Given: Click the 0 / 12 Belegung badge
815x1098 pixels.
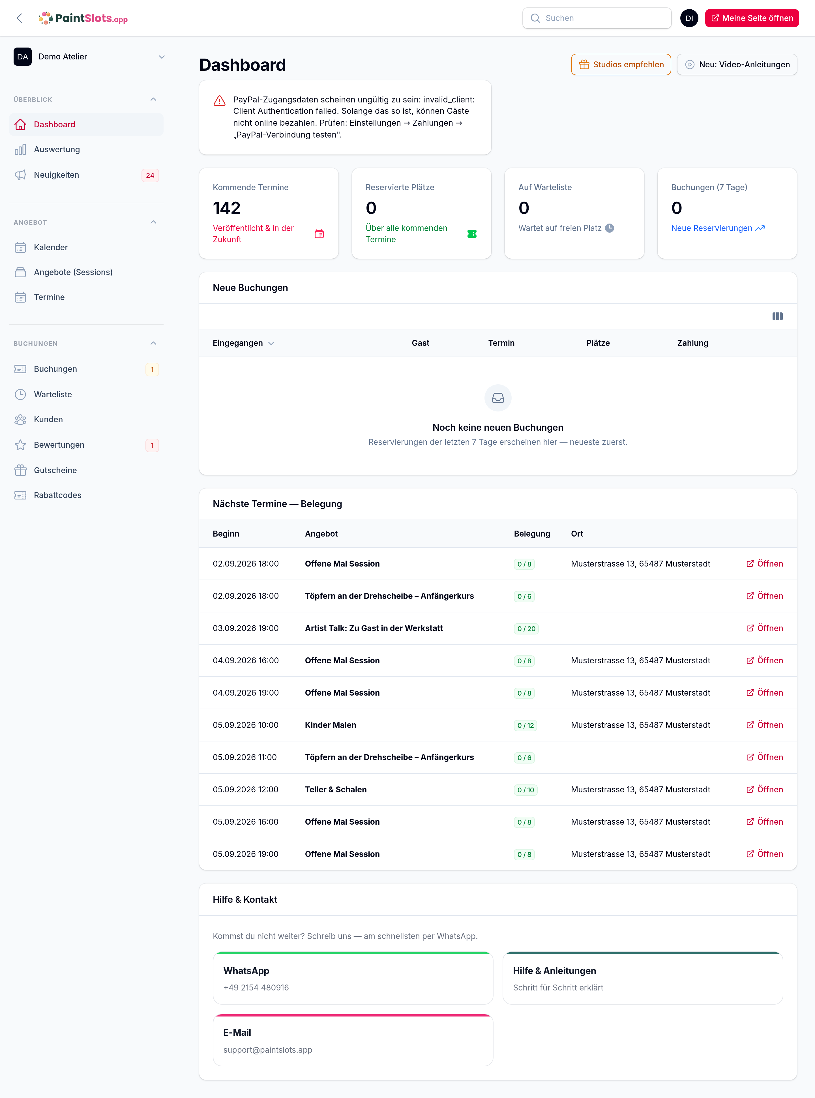Looking at the screenshot, I should 525,725.
